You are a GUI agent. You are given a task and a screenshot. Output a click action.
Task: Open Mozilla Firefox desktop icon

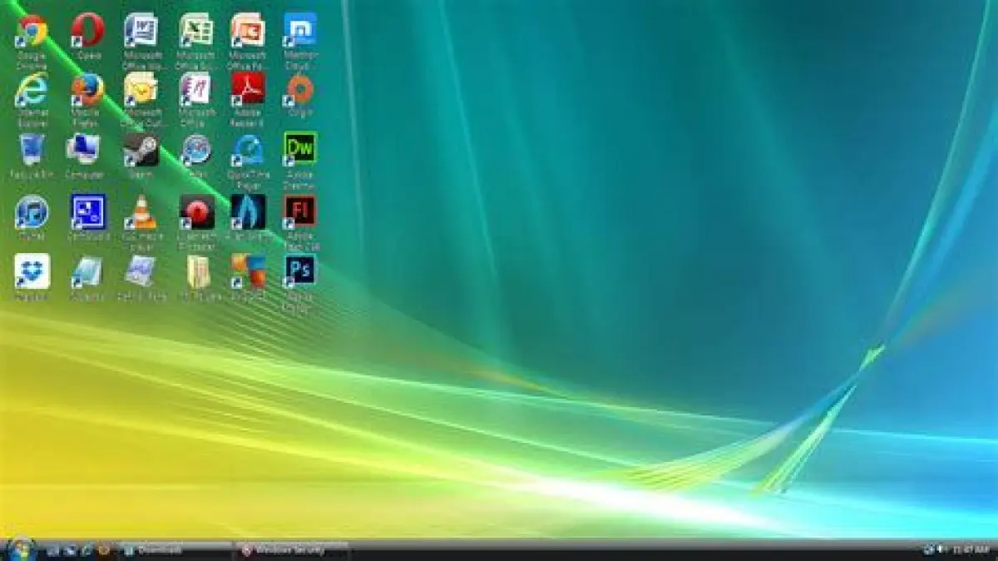point(86,90)
